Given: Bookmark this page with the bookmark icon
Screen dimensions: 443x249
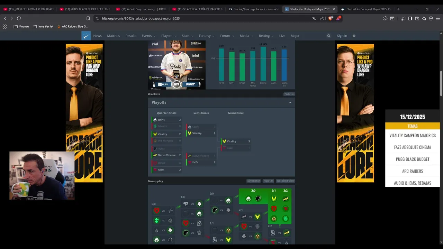Looking at the screenshot, I should click(88, 18).
